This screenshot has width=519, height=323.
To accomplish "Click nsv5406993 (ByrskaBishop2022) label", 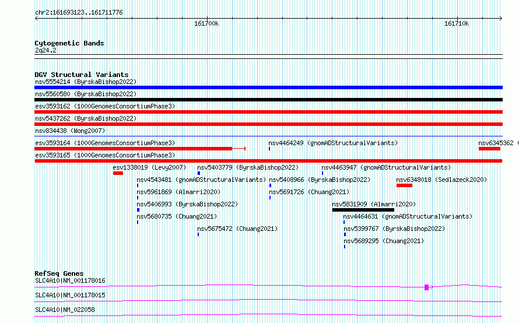I will pyautogui.click(x=187, y=204).
